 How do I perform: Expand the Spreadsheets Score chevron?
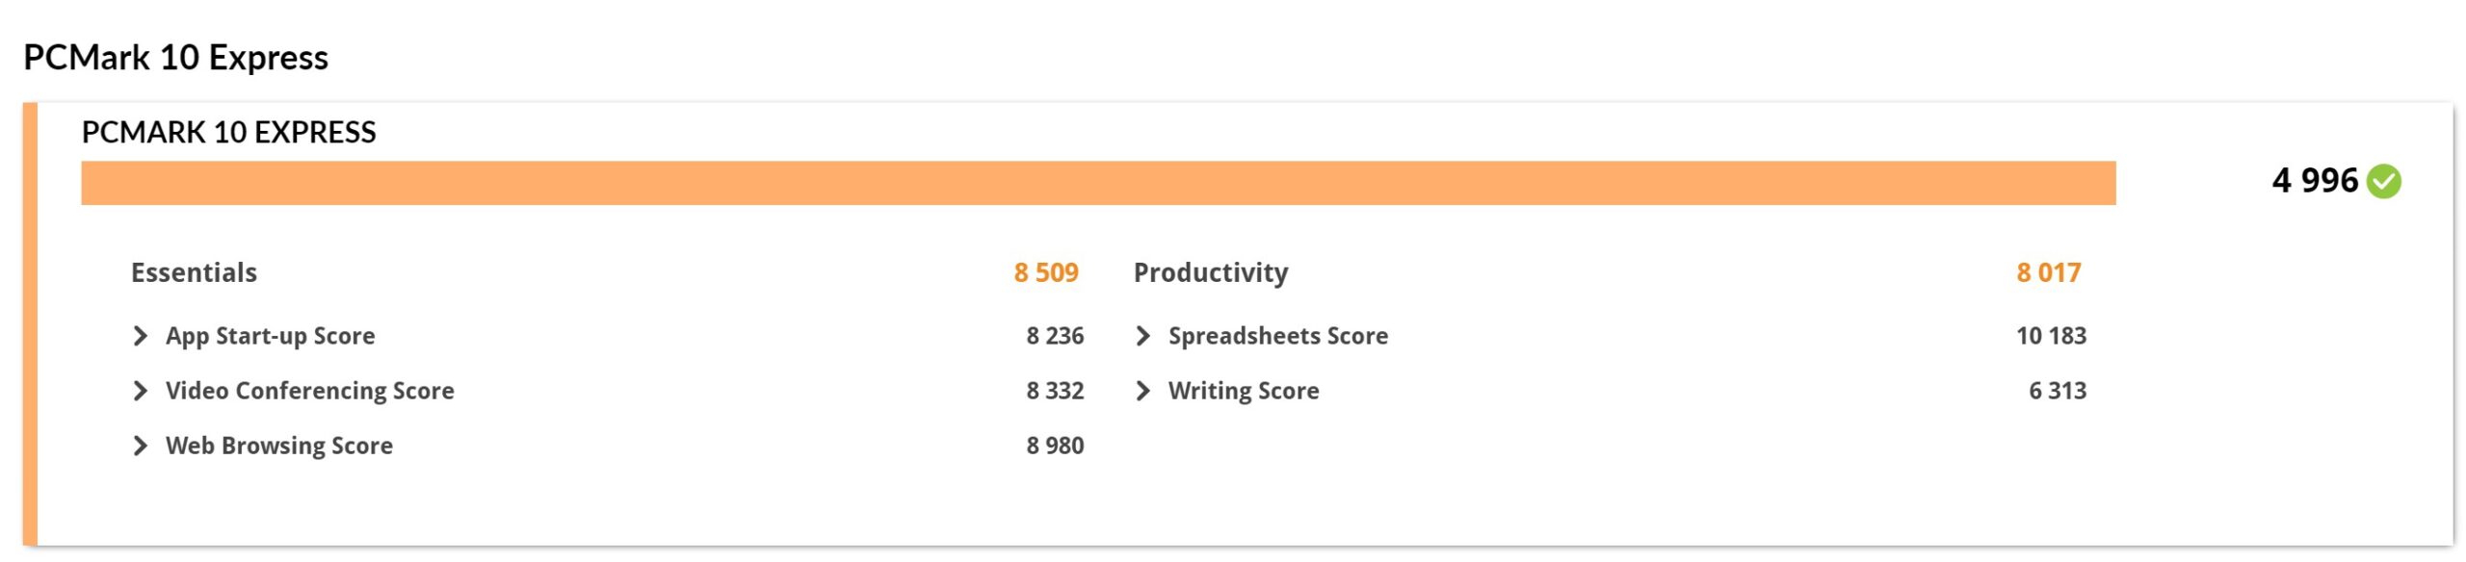tap(1143, 336)
